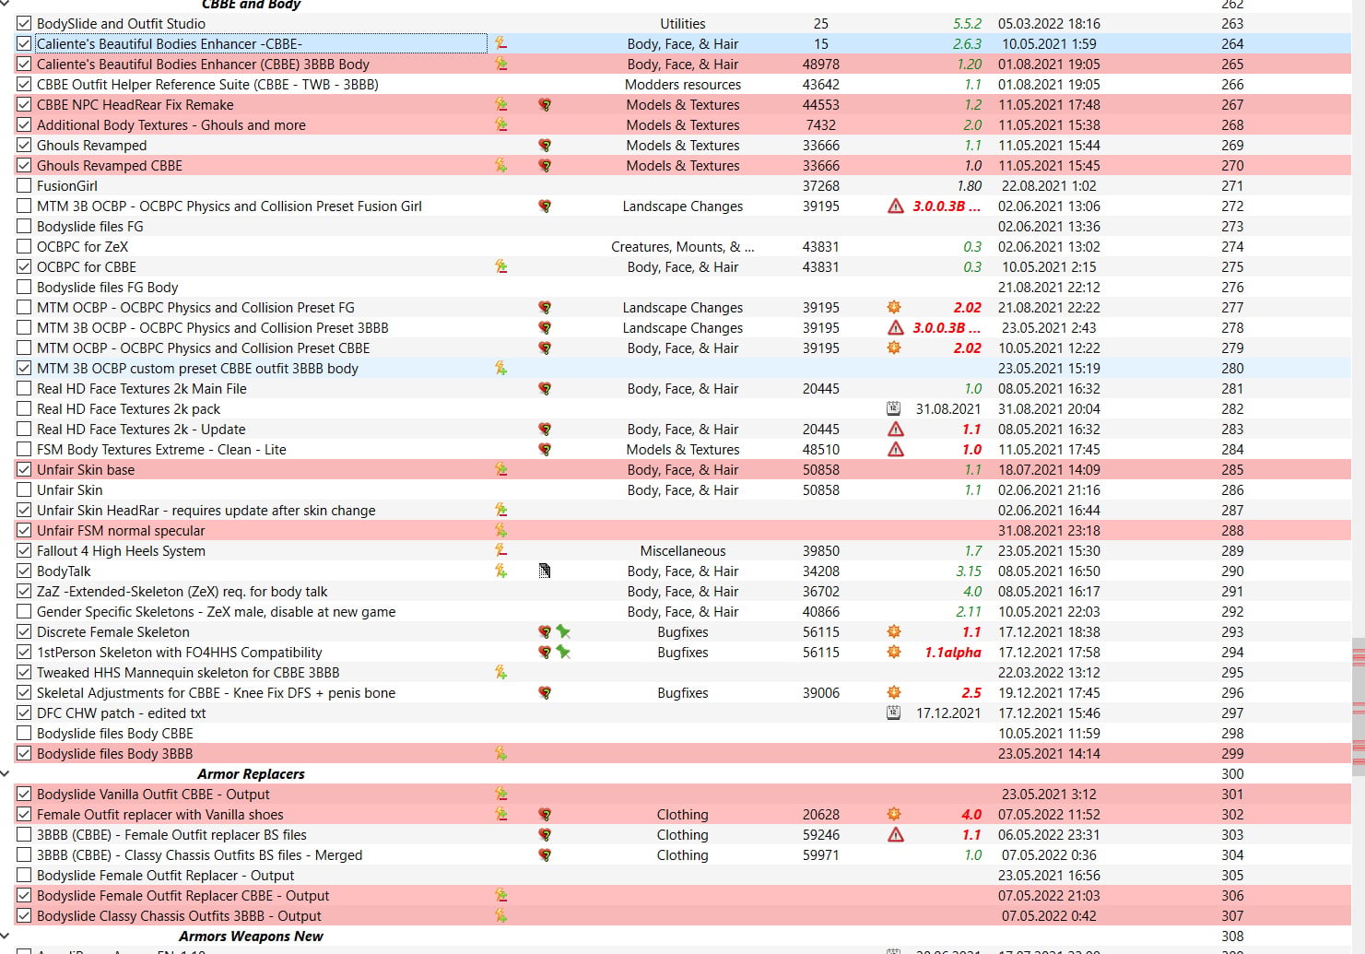Click green pin icon on 1stPerson Skeleton row
This screenshot has height=954, width=1365.
click(563, 653)
